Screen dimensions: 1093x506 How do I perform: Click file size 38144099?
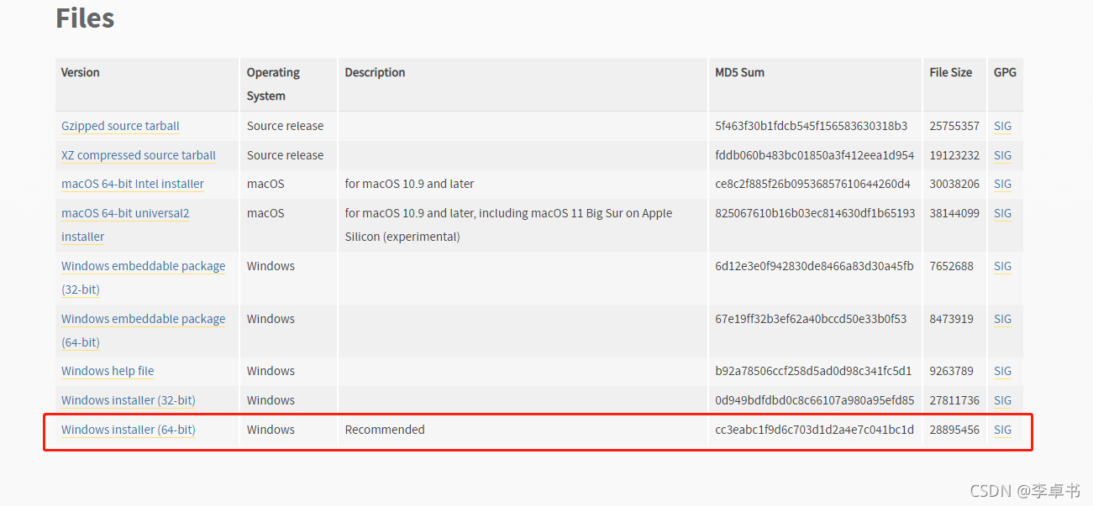954,213
